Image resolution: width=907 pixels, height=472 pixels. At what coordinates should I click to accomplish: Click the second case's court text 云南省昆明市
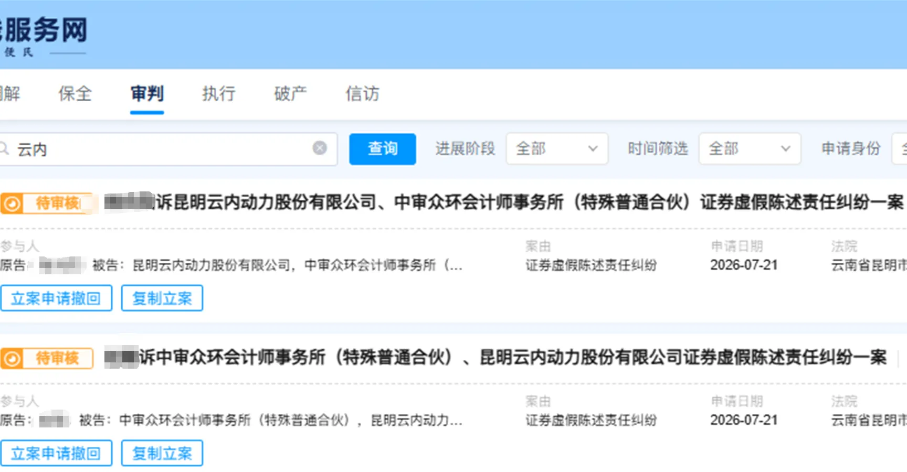tap(869, 420)
